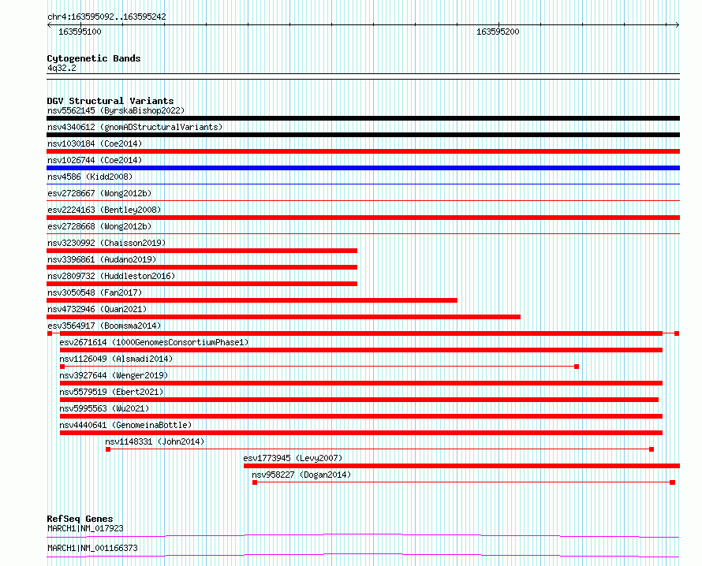702x566 pixels.
Task: Select esv2728667 (Wong2012b) variant label
Action: coord(99,193)
